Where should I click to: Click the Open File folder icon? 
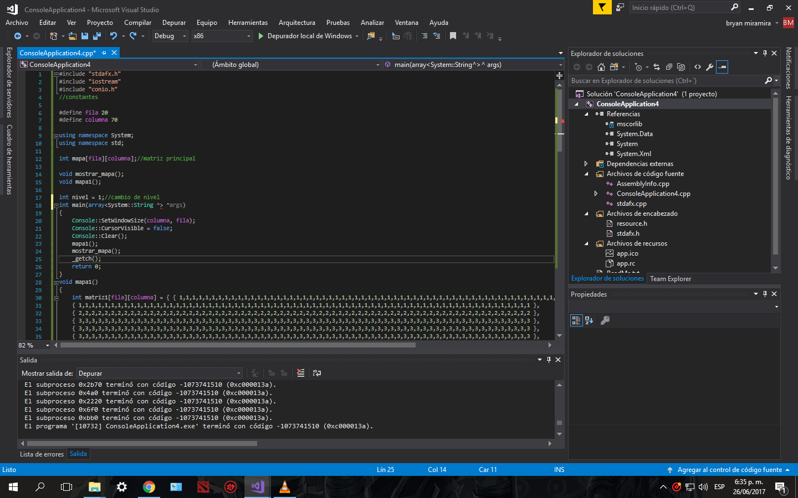click(73, 36)
